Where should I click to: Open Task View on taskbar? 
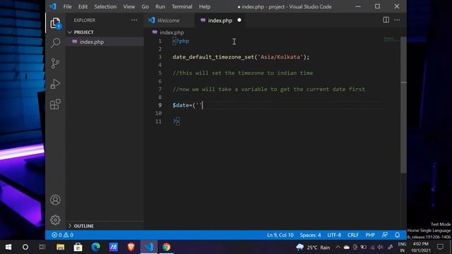[x=42, y=247]
